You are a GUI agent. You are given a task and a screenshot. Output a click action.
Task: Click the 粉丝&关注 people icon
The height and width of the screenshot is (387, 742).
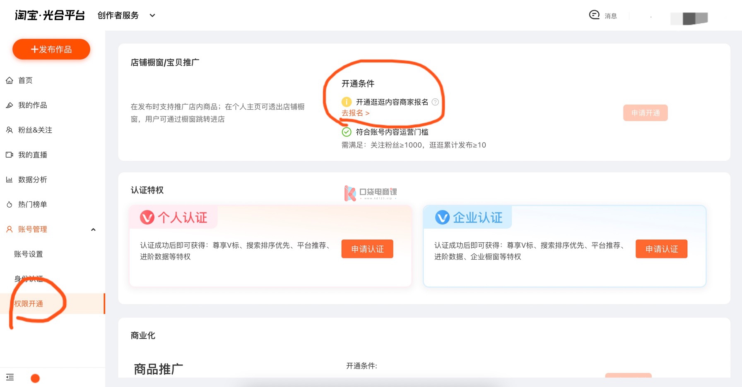coord(9,130)
